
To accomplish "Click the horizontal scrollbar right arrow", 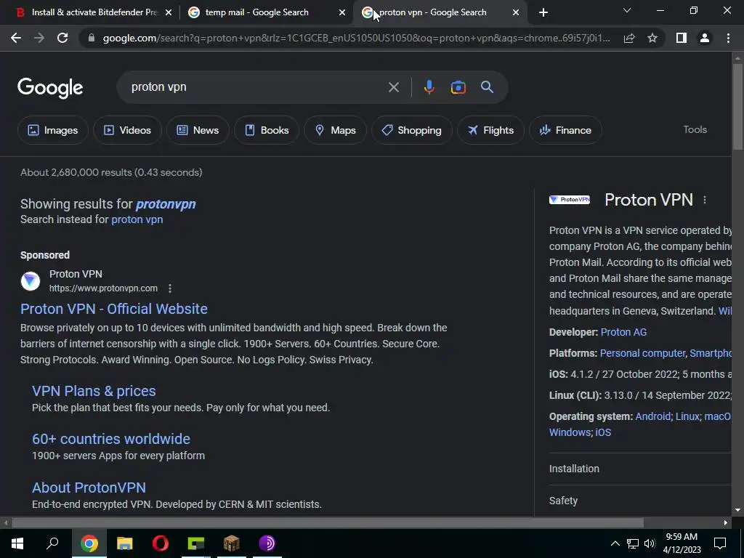I will pos(726,523).
